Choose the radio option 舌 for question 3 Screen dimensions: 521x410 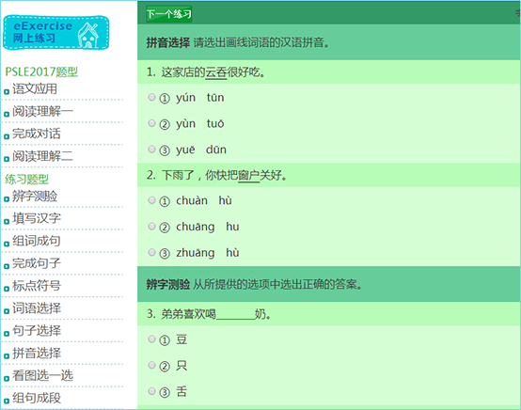click(151, 391)
